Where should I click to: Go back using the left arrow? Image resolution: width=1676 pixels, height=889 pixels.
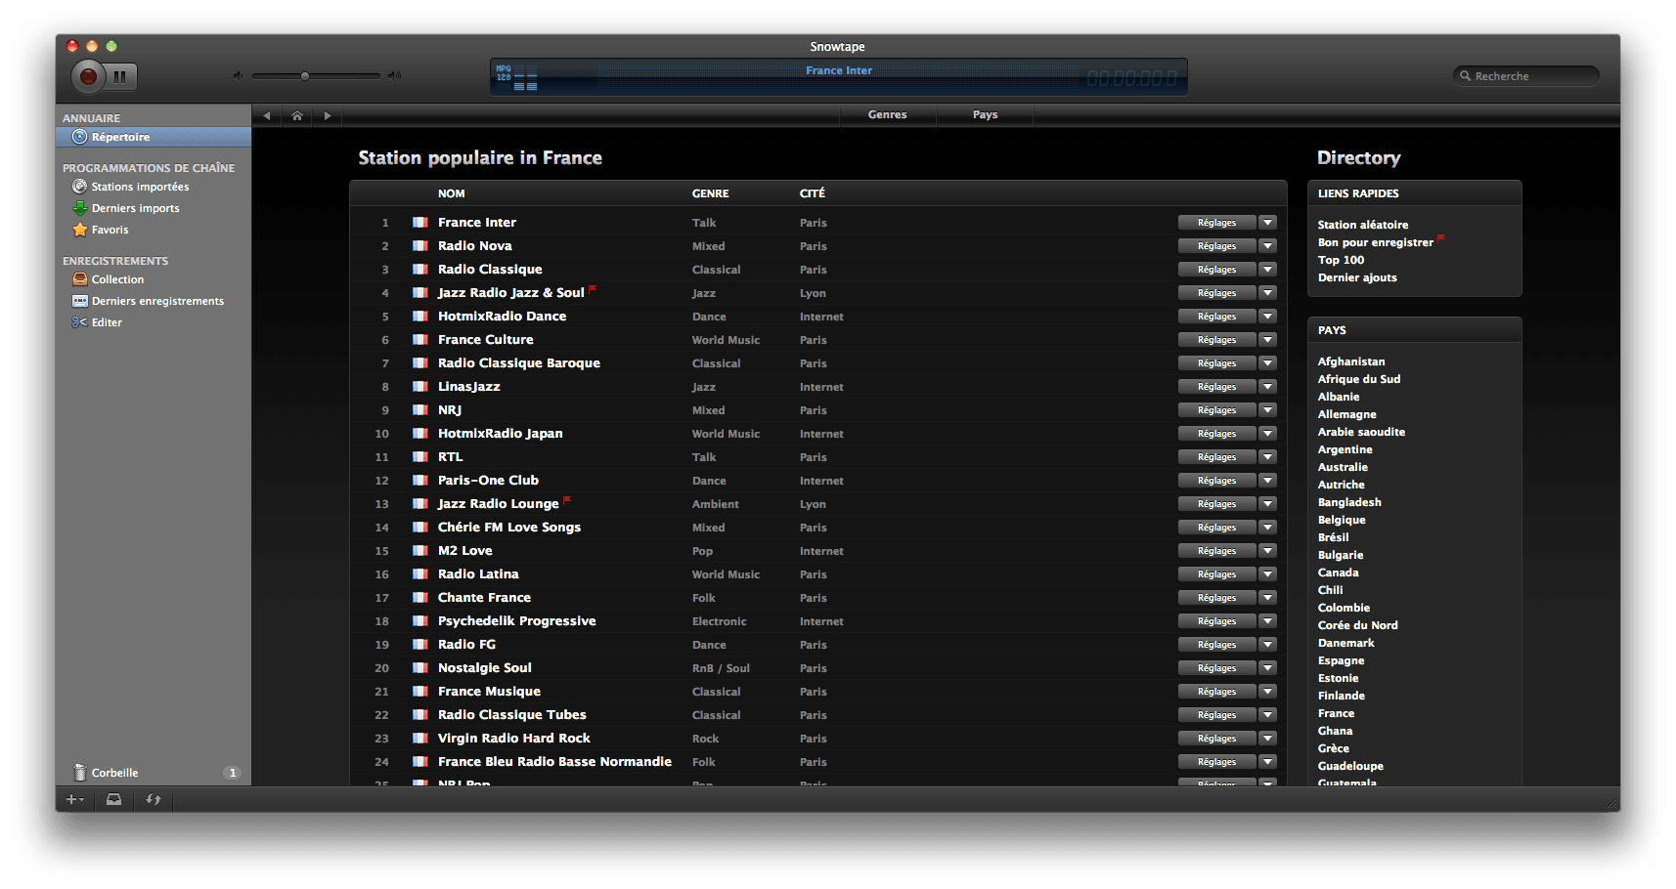pyautogui.click(x=267, y=115)
